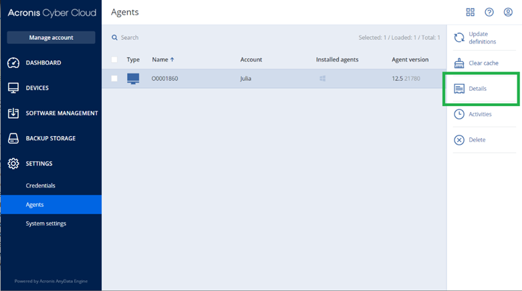522x291 pixels.
Task: Click the Backup Storage drive icon
Action: point(13,138)
